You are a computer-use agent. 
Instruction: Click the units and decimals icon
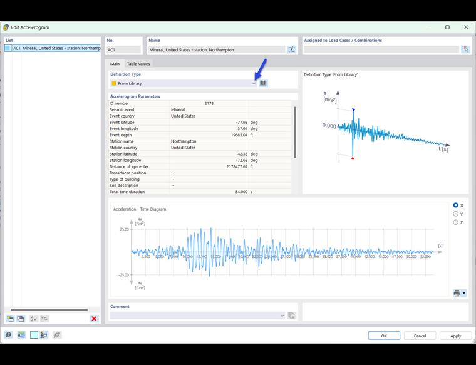(21, 335)
